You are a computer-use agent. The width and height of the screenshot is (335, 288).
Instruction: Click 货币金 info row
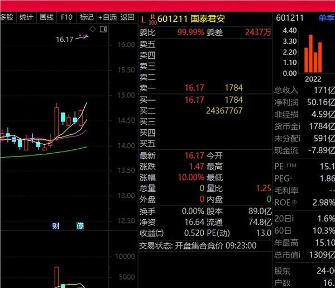[x=304, y=126]
